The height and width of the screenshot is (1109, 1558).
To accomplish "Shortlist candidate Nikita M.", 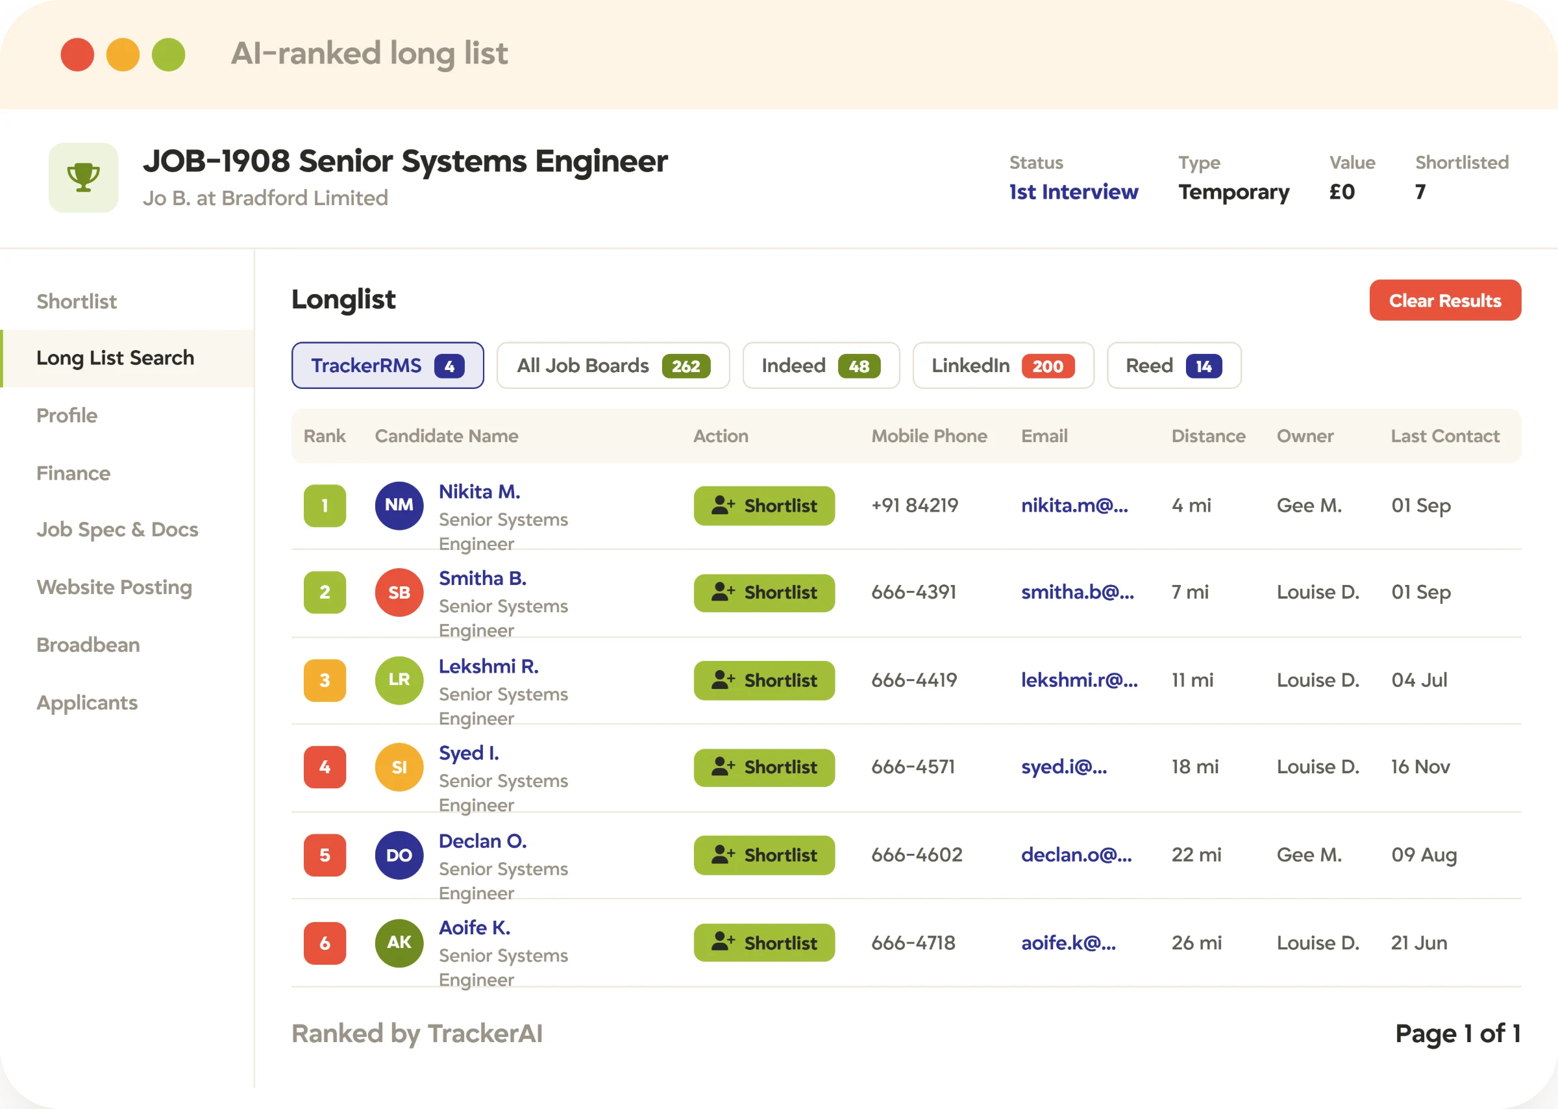I will 764,506.
